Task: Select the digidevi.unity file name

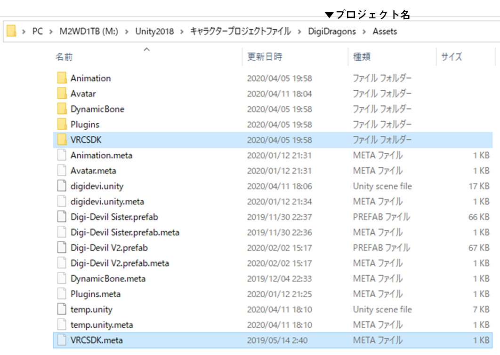Action: pyautogui.click(x=97, y=186)
